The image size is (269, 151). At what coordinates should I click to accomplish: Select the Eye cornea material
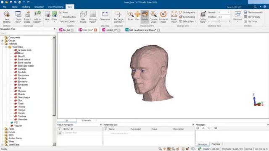[x=24, y=75]
